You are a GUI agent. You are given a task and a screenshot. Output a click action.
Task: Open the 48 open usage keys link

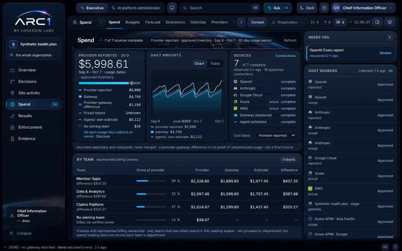tap(108, 134)
